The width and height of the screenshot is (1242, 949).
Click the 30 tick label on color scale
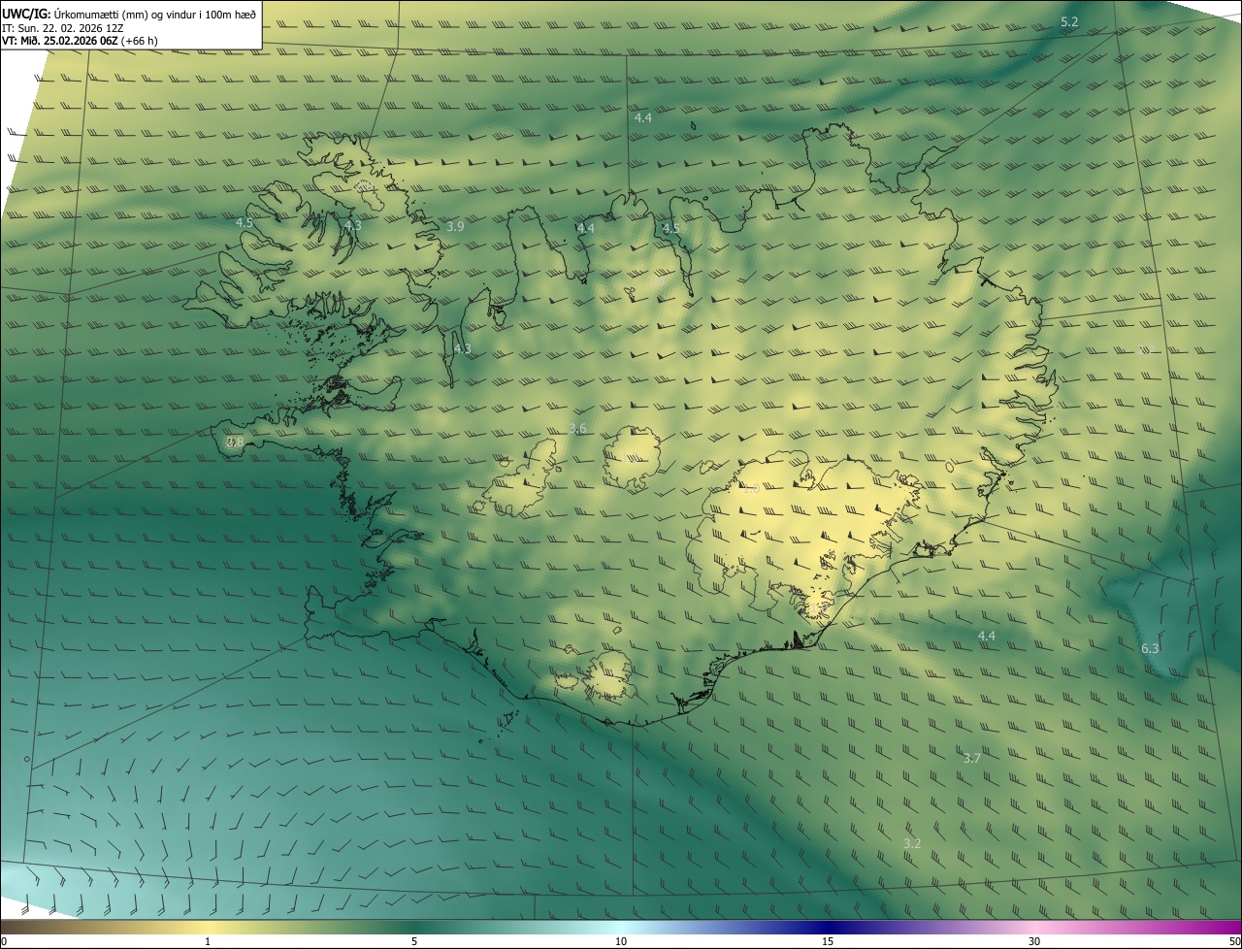click(1034, 941)
